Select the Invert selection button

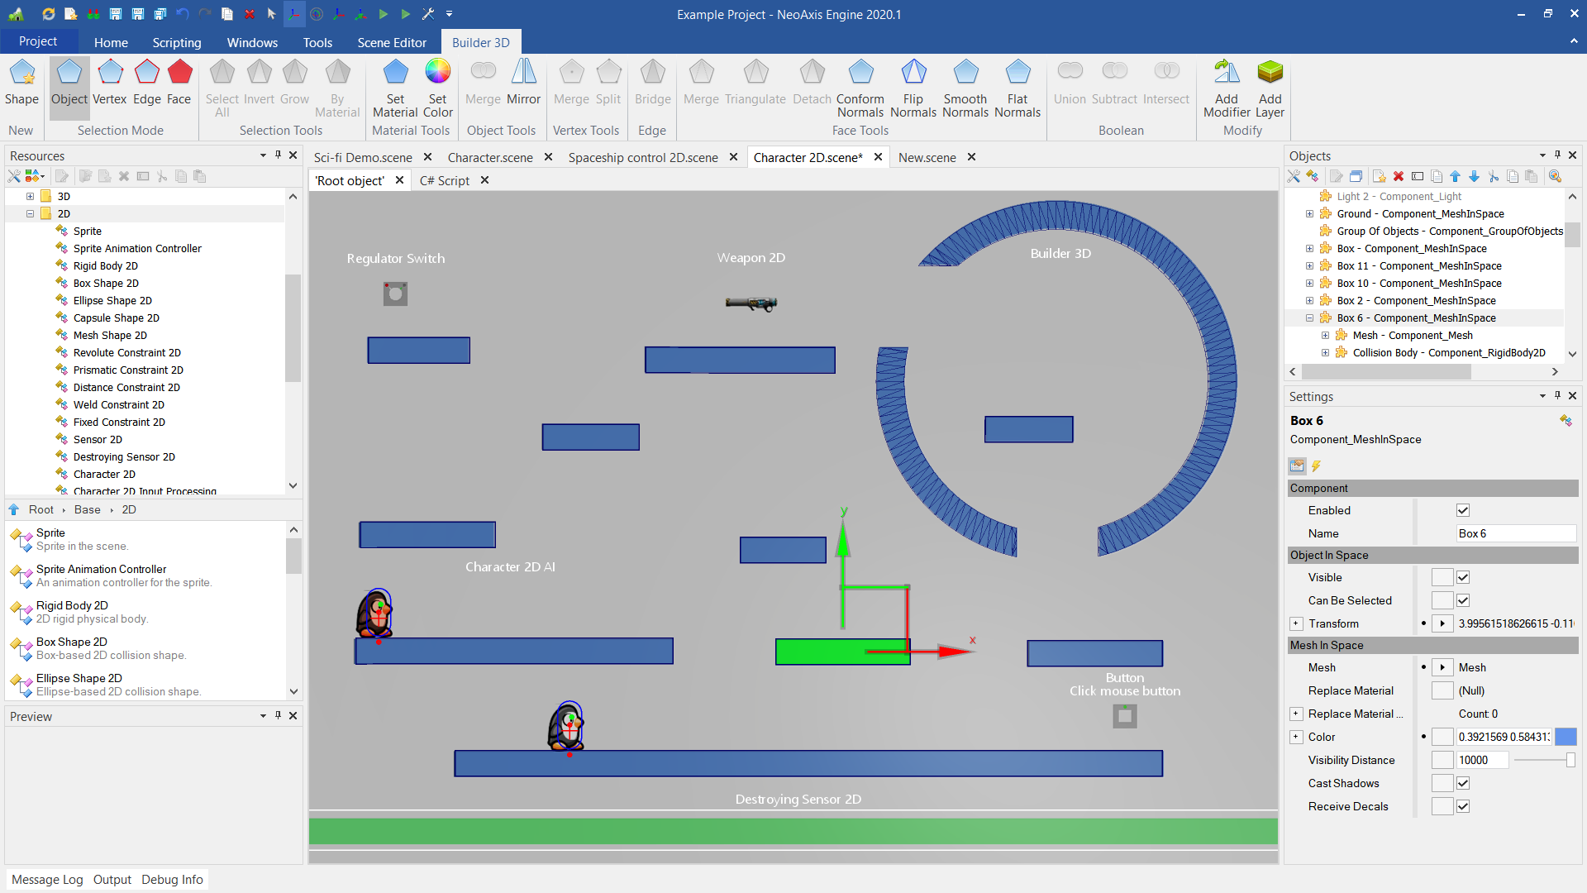coord(257,82)
